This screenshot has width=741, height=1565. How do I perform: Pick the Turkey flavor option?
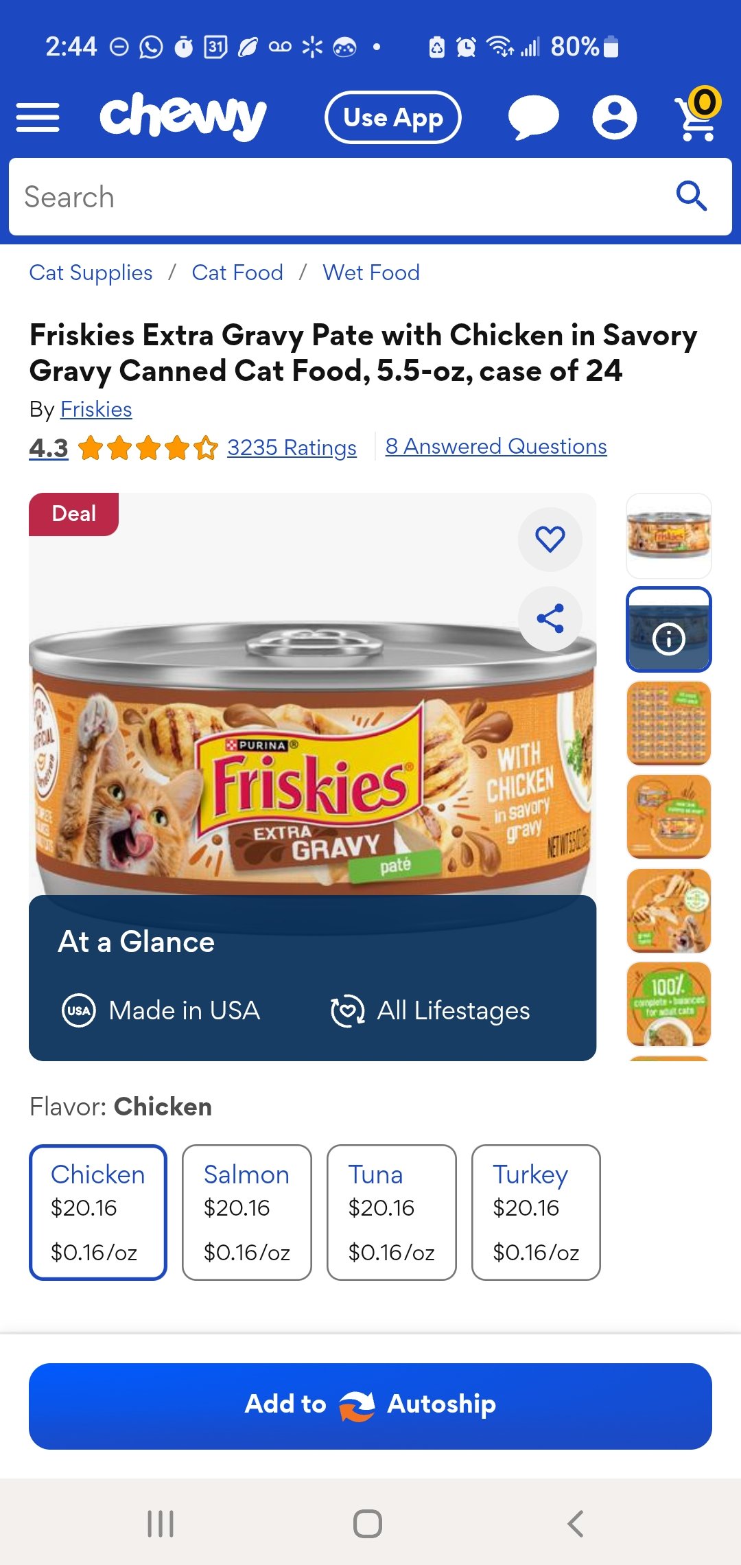click(536, 1212)
